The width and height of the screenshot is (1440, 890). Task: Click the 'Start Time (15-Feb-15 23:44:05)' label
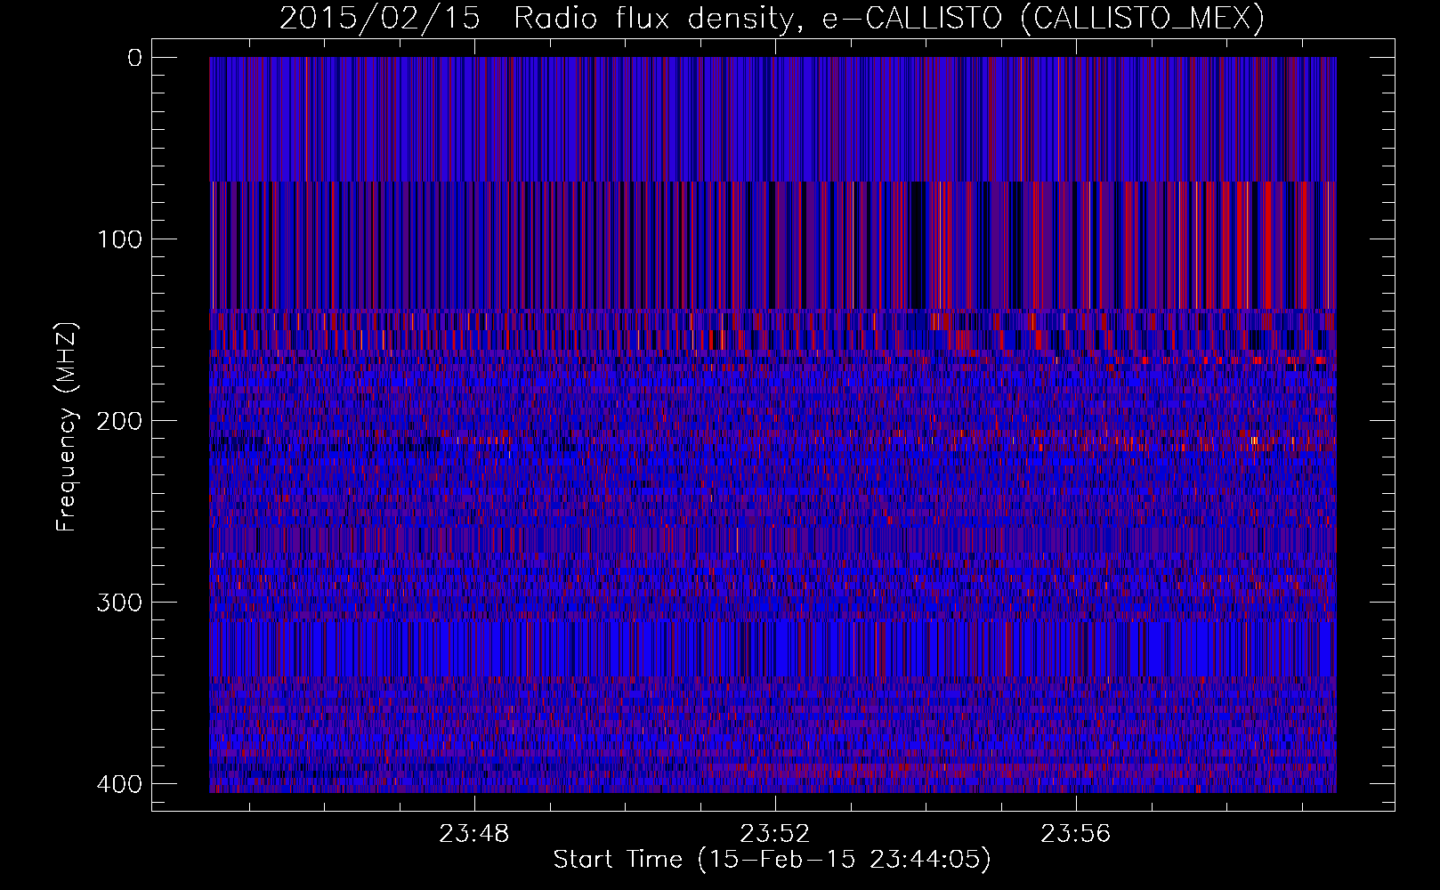pyautogui.click(x=772, y=860)
